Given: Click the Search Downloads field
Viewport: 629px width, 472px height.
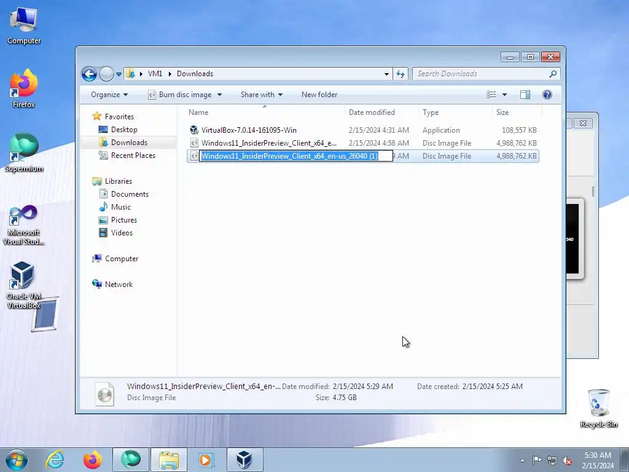Looking at the screenshot, I should [482, 74].
